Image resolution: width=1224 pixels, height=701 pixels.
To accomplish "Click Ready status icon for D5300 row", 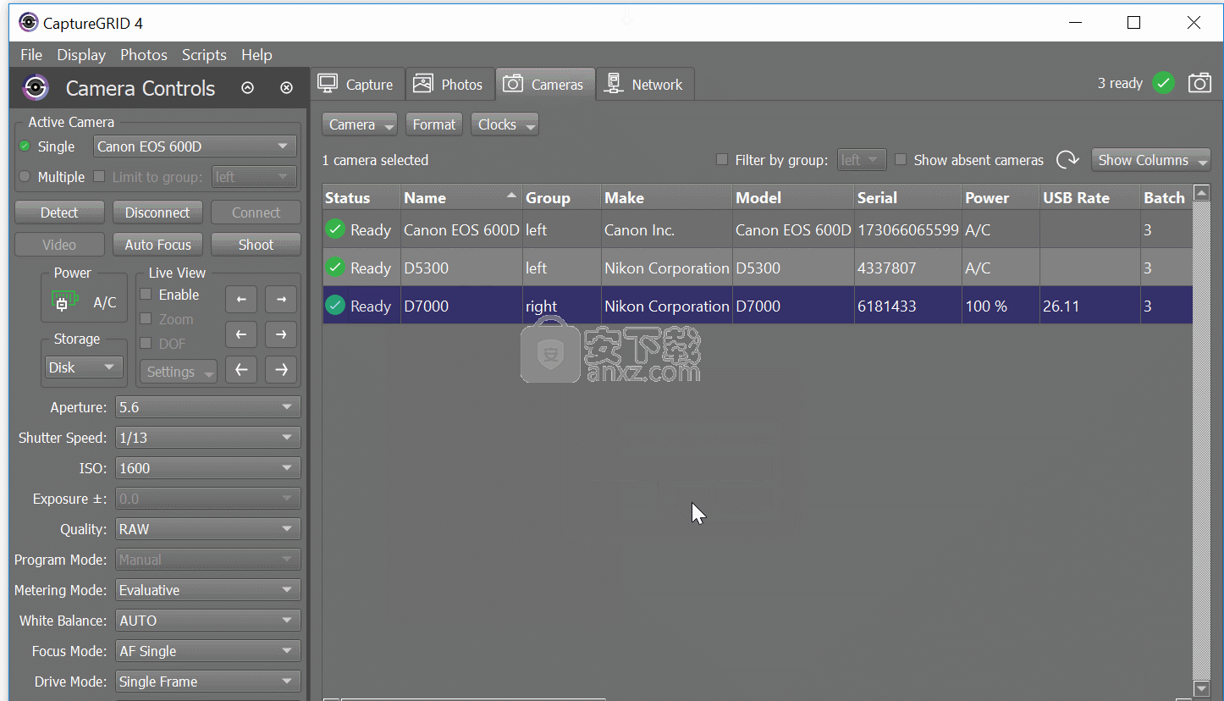I will point(335,267).
